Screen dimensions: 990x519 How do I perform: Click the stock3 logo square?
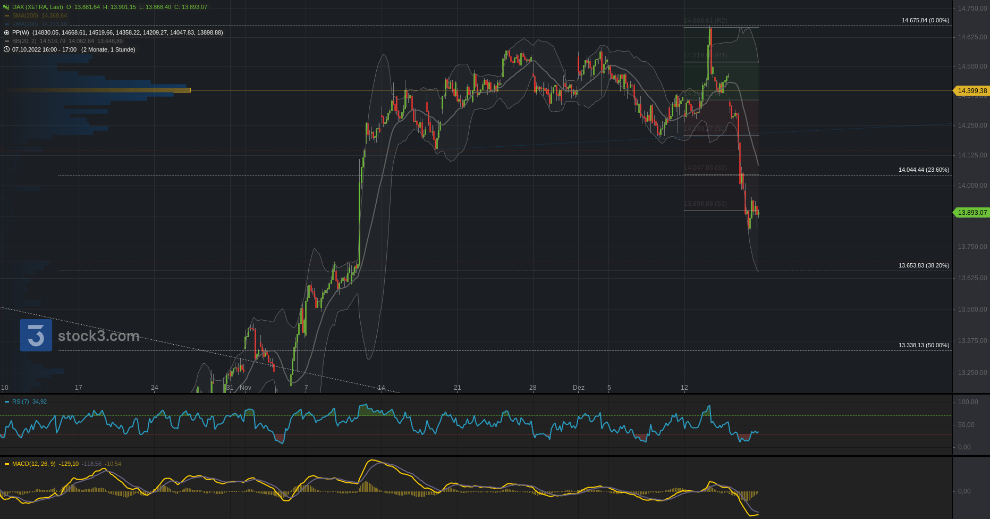click(36, 336)
